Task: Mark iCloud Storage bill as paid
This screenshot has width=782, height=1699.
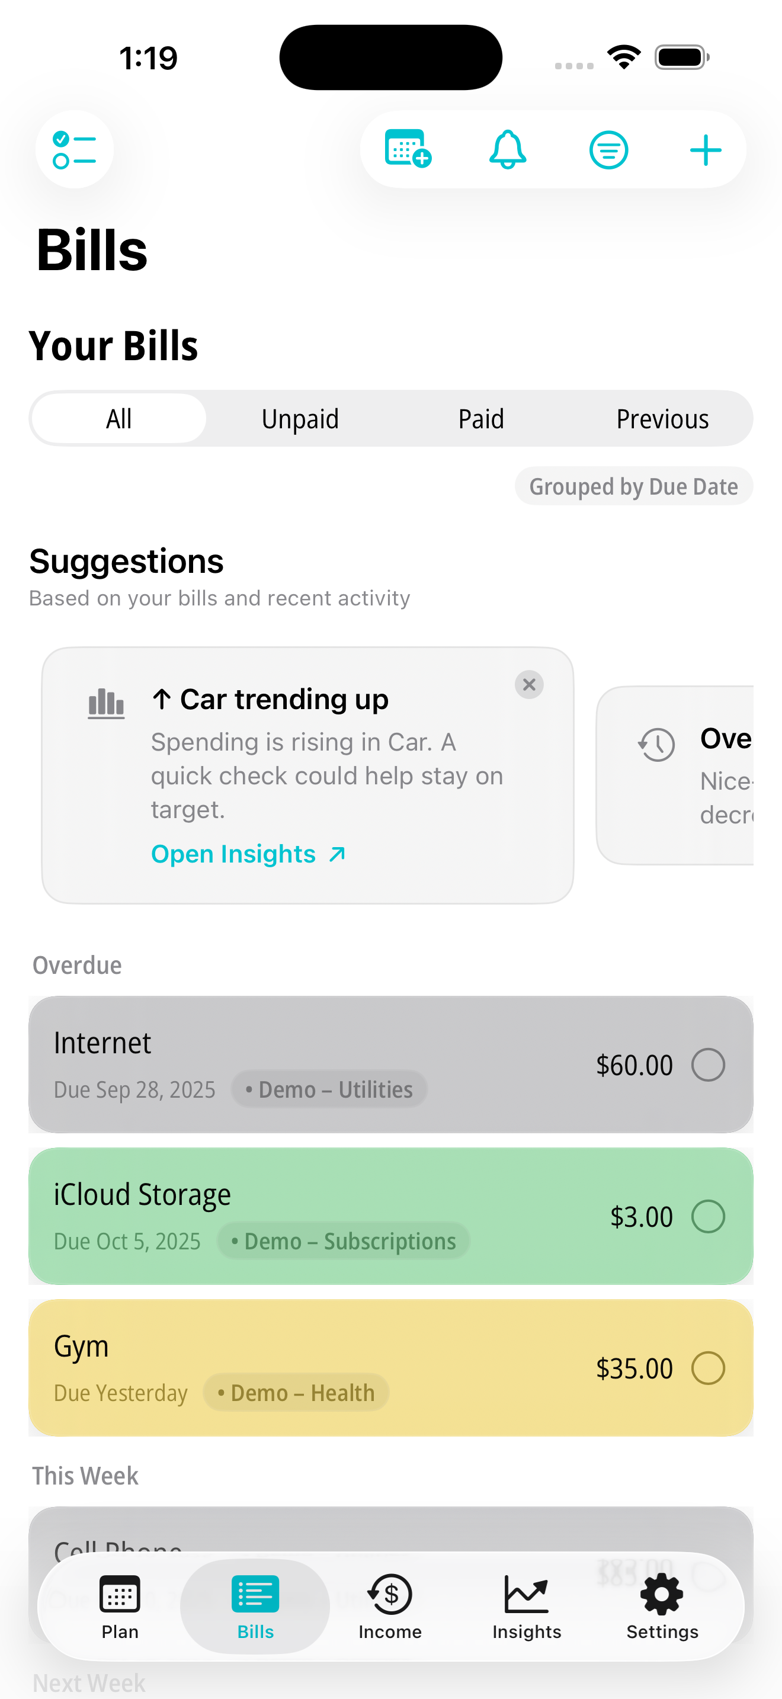Action: (x=707, y=1216)
